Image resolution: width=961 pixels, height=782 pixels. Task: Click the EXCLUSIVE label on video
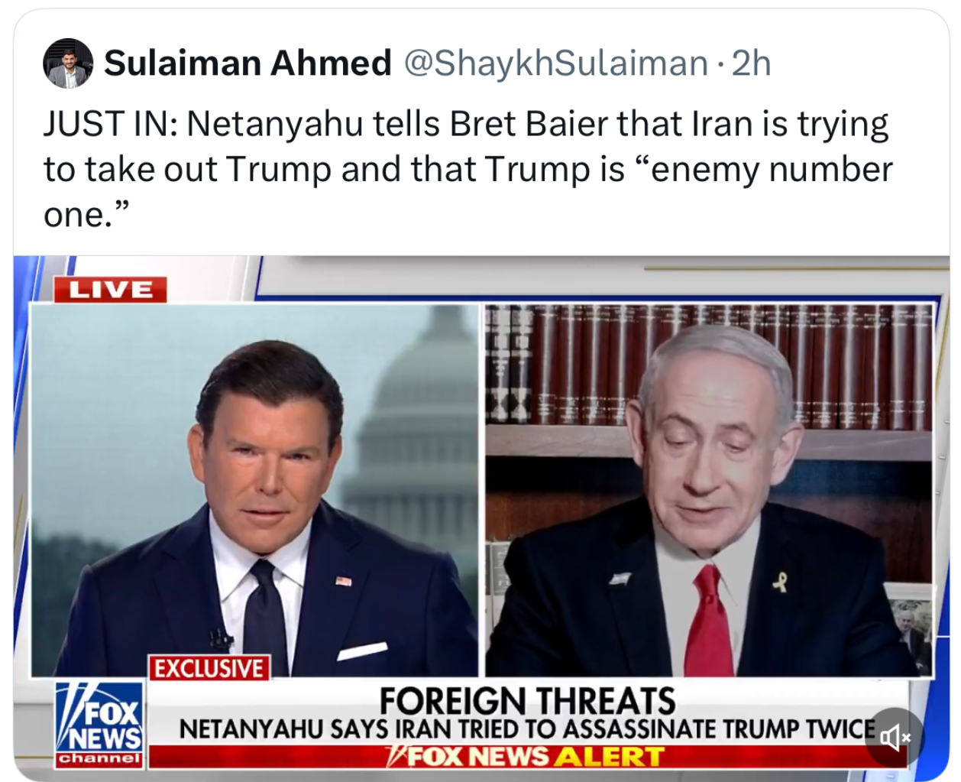pyautogui.click(x=209, y=668)
